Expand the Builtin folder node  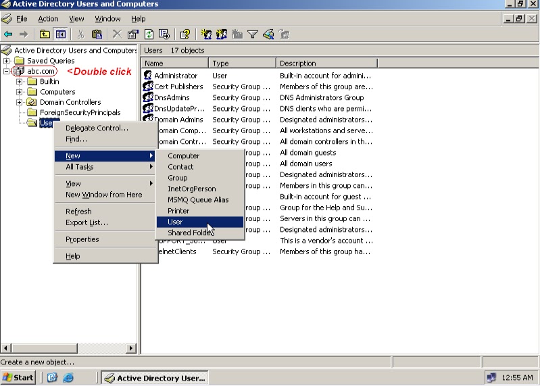(x=20, y=82)
